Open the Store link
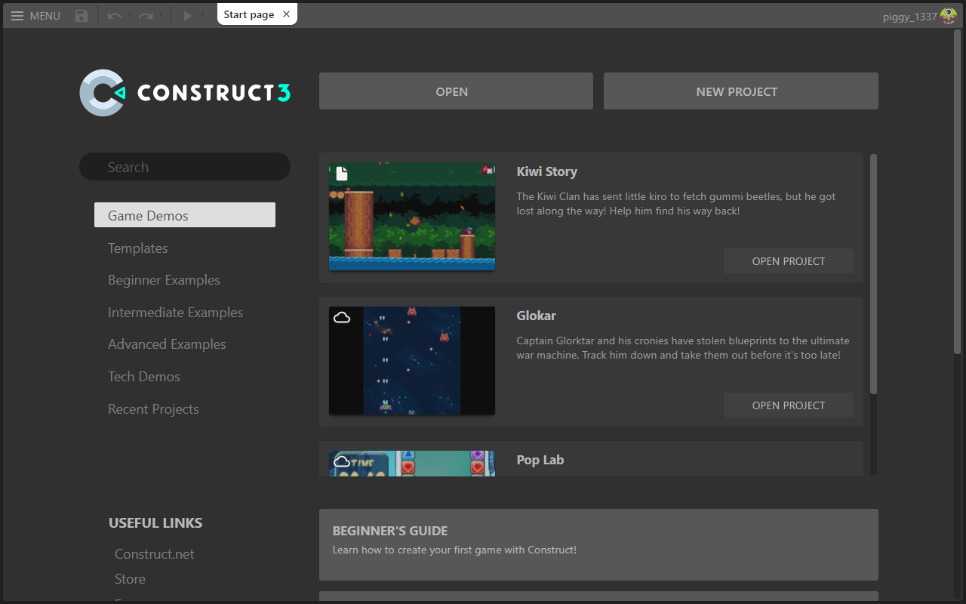This screenshot has width=966, height=604. click(x=130, y=578)
